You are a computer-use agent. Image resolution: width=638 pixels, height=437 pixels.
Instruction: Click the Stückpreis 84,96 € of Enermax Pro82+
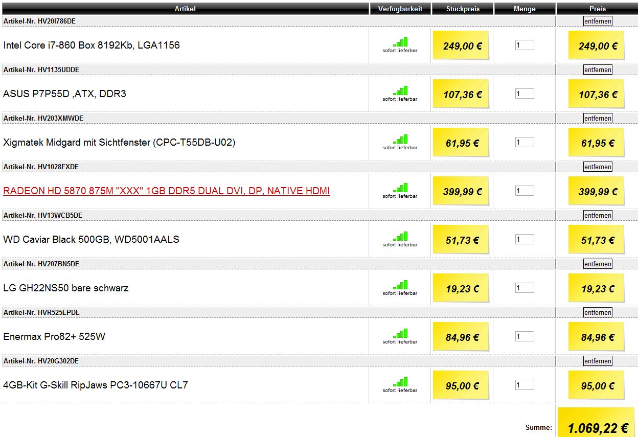tap(462, 337)
